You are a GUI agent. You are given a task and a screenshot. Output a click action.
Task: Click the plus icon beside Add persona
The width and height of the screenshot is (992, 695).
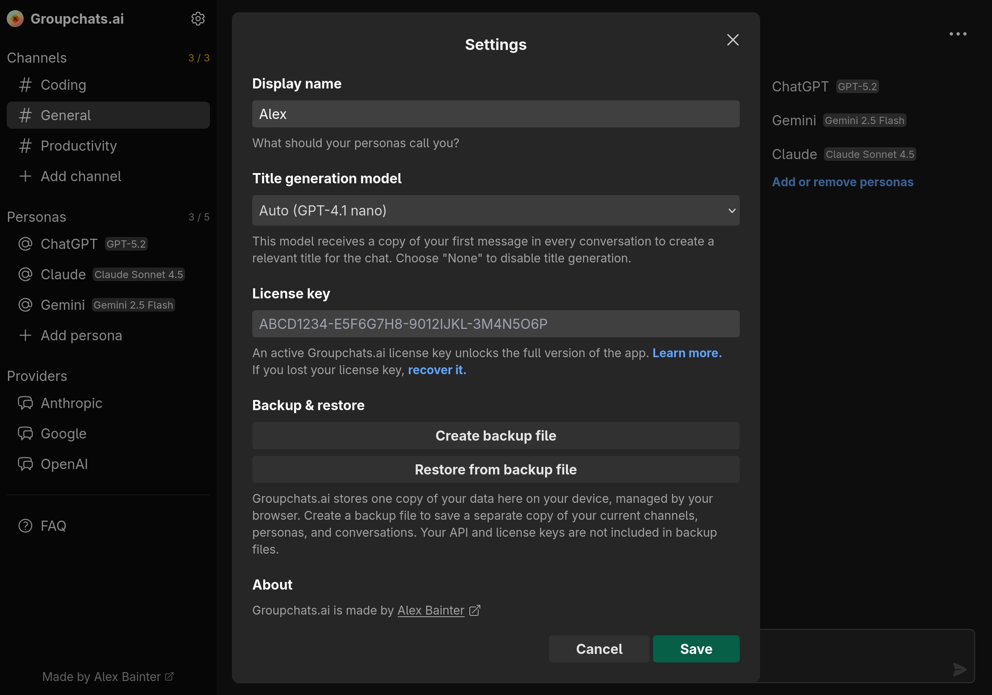click(x=25, y=335)
